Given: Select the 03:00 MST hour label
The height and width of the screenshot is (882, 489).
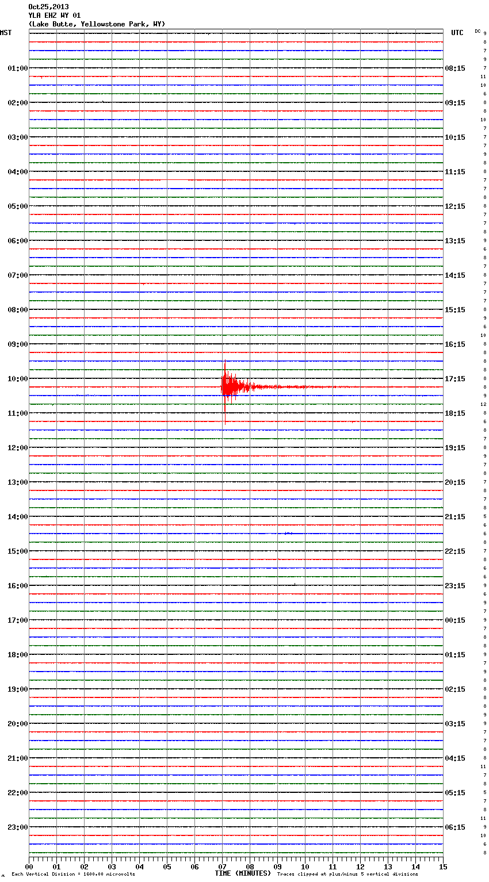Looking at the screenshot, I should (x=18, y=137).
